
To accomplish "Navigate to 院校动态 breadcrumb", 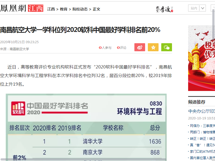I will point(80,9).
